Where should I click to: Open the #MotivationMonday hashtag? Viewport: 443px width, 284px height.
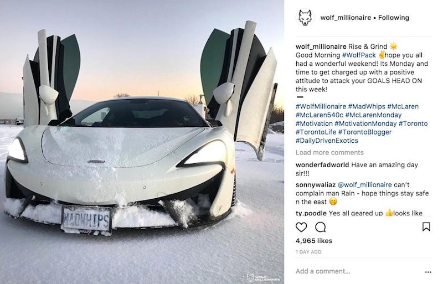[365, 123]
